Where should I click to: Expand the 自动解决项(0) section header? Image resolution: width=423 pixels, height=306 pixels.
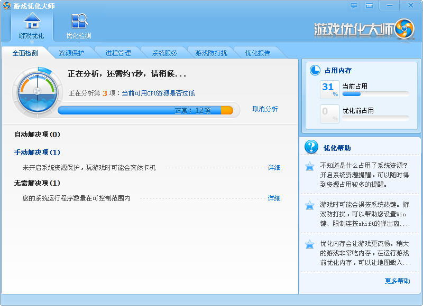pos(37,135)
